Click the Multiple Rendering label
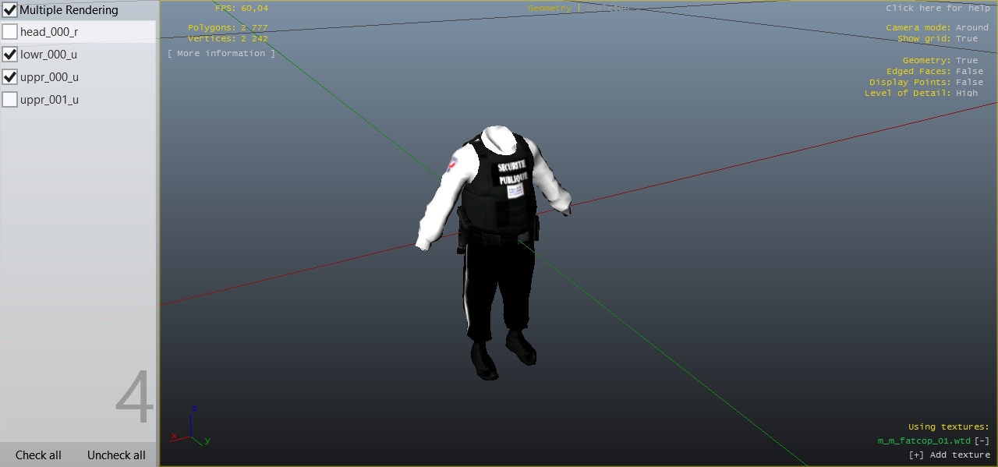The image size is (998, 467). [x=69, y=10]
